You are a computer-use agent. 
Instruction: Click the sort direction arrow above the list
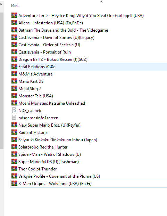tap(101, 2)
